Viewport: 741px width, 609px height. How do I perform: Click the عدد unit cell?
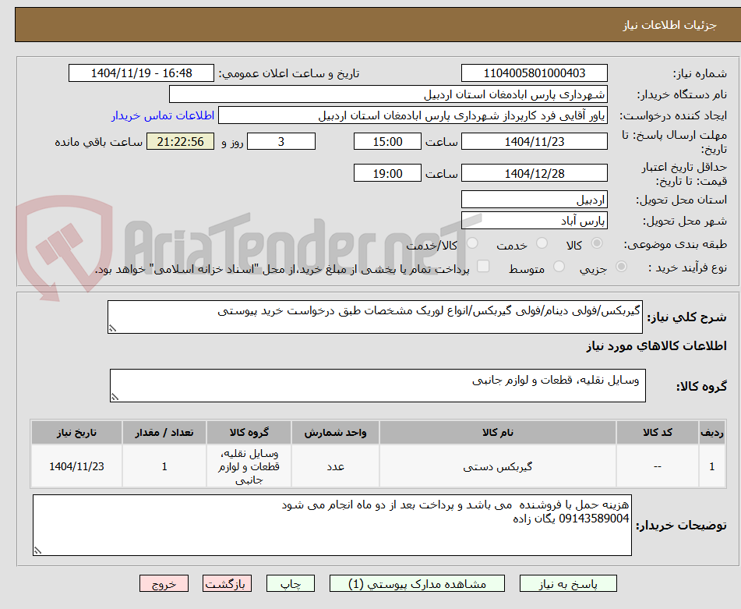coord(335,466)
